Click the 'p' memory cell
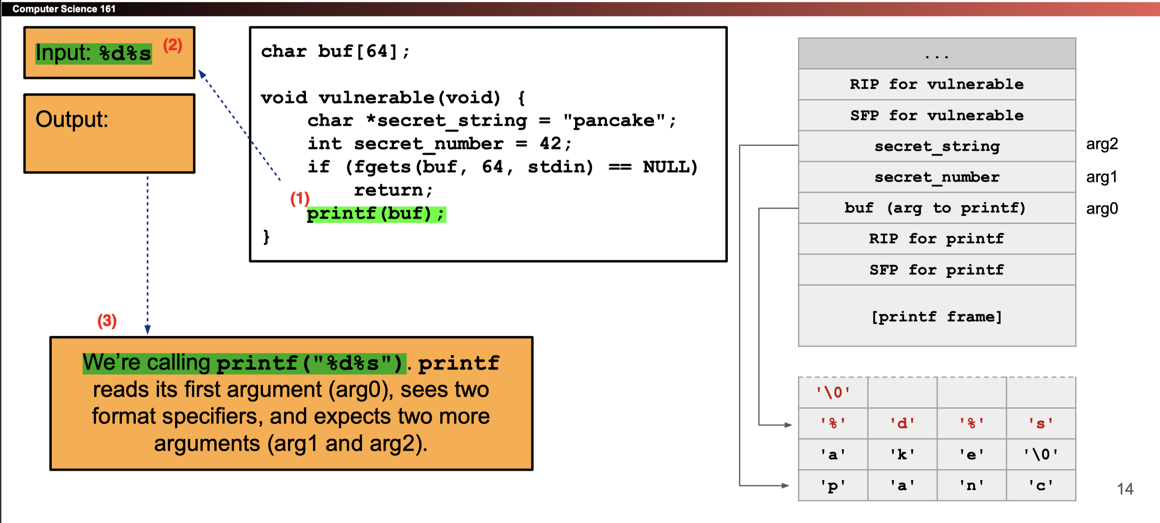This screenshot has width=1160, height=523. [833, 486]
